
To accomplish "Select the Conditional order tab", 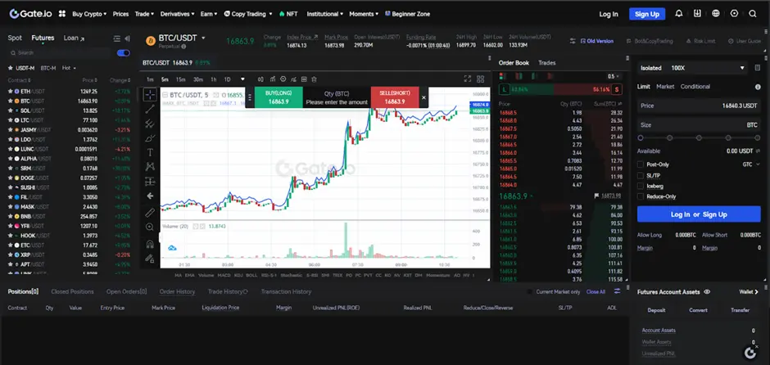I will (695, 87).
